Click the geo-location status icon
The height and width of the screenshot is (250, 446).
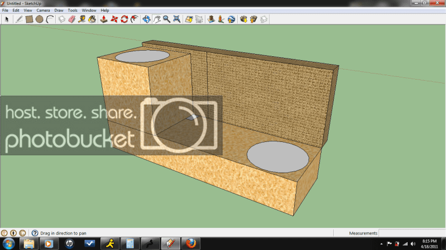click(4, 233)
